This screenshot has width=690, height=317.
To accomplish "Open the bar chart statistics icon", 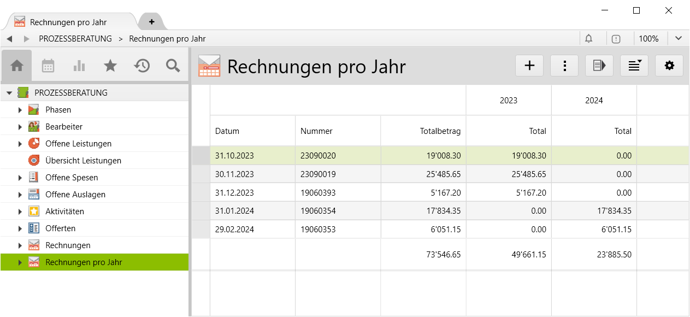I will point(79,66).
